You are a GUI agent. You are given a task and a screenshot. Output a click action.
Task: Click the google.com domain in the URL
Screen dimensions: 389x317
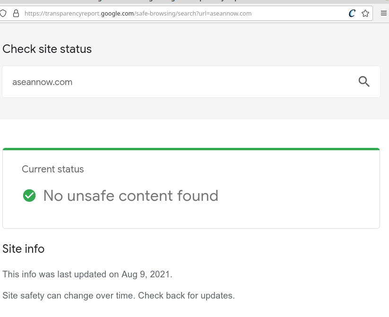(117, 13)
